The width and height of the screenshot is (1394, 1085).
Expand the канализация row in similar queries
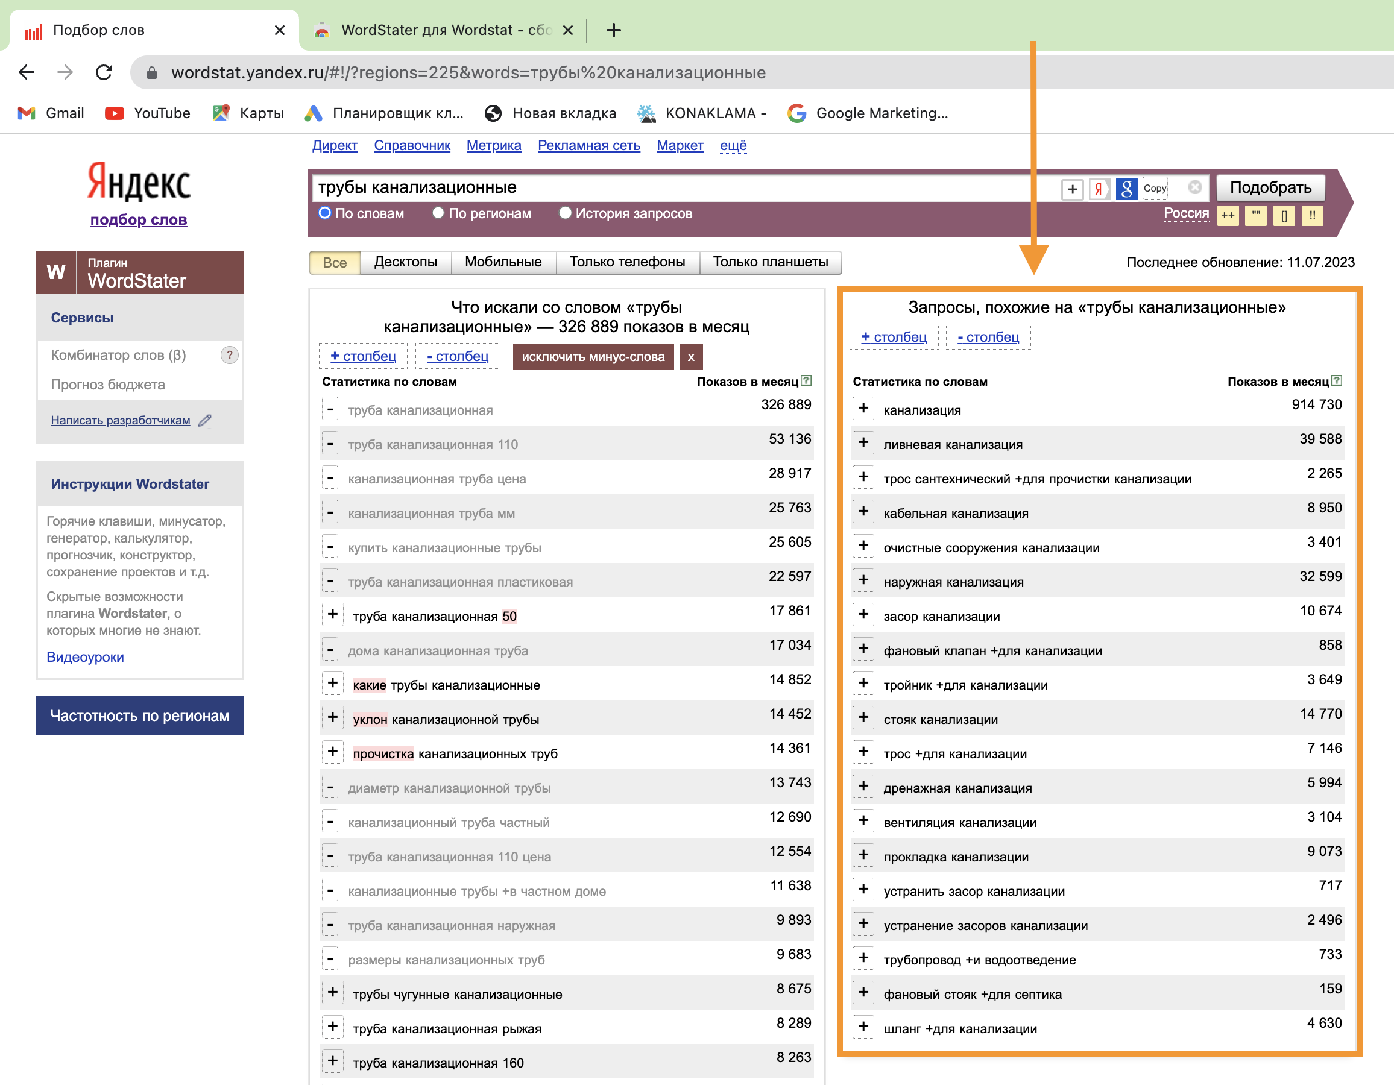tap(863, 409)
